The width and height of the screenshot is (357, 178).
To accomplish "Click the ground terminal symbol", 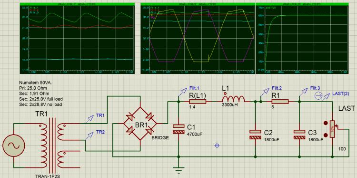I will [178, 170].
